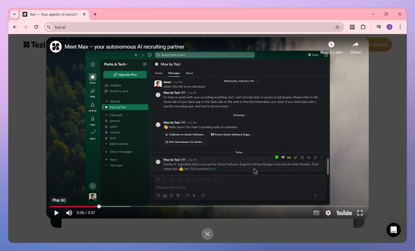The height and width of the screenshot is (251, 415).
Task: Open Chrome's three-dot menu
Action: point(400,27)
